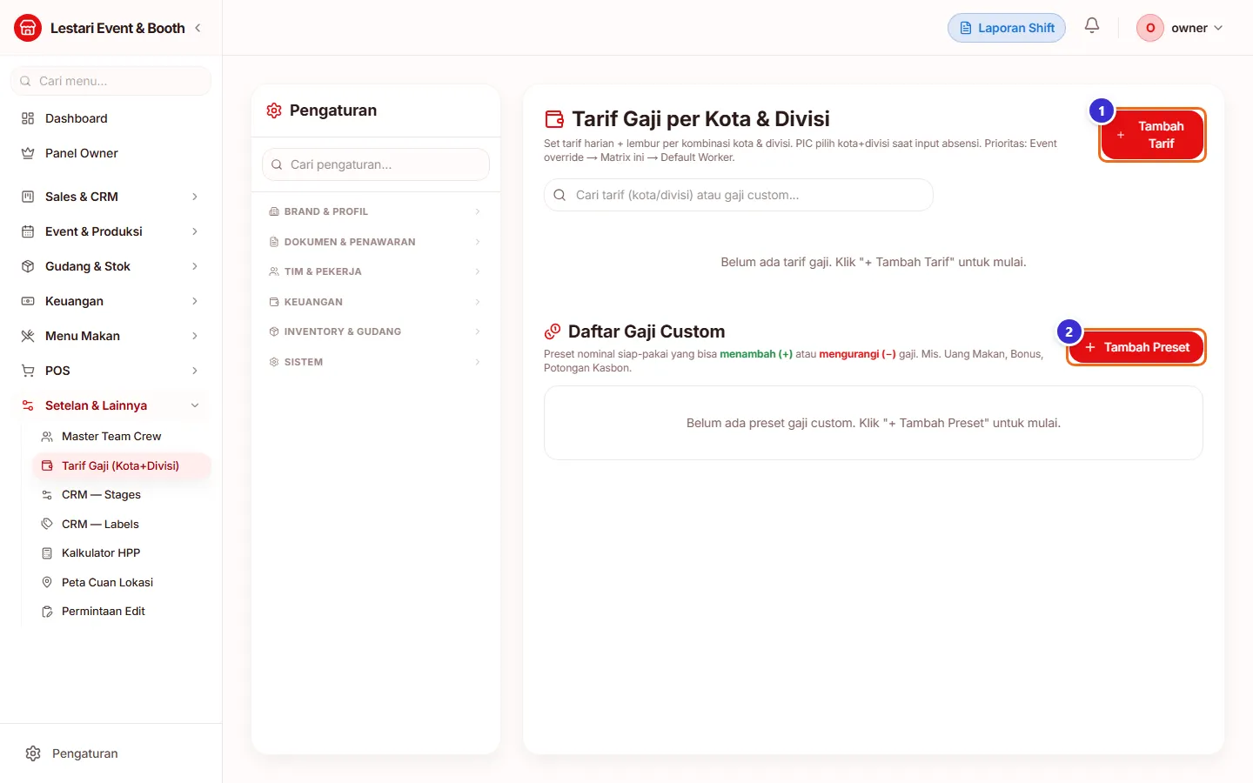Click the owner avatar circle

click(x=1150, y=28)
